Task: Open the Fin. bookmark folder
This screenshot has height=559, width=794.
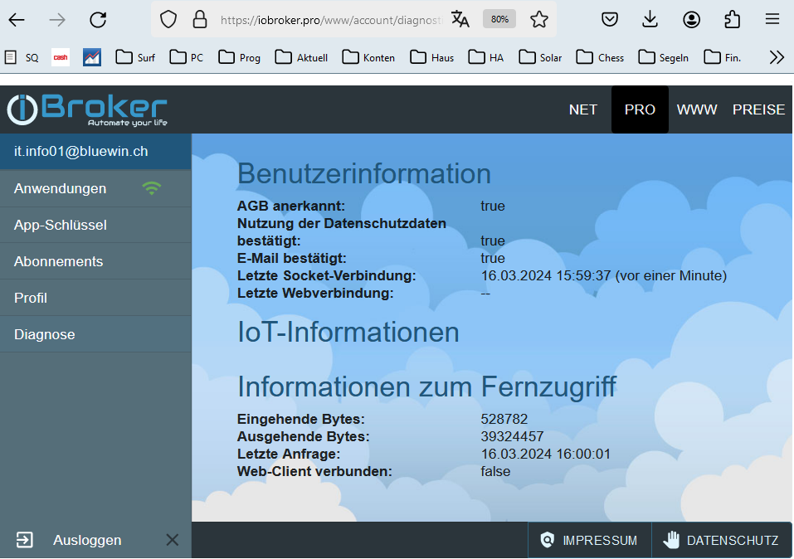Action: (723, 57)
